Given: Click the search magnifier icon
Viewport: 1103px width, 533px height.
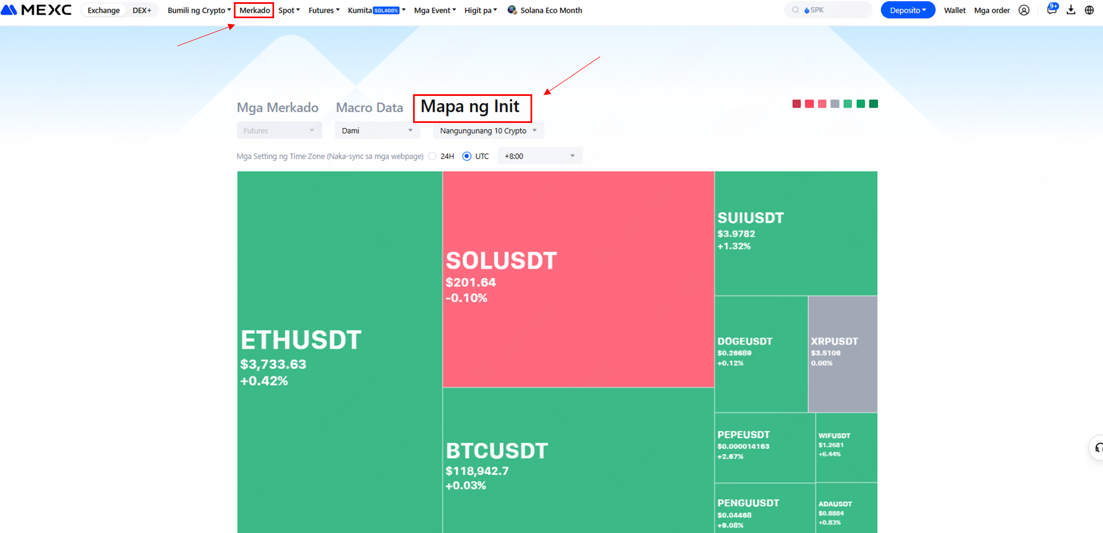Looking at the screenshot, I should 795,10.
